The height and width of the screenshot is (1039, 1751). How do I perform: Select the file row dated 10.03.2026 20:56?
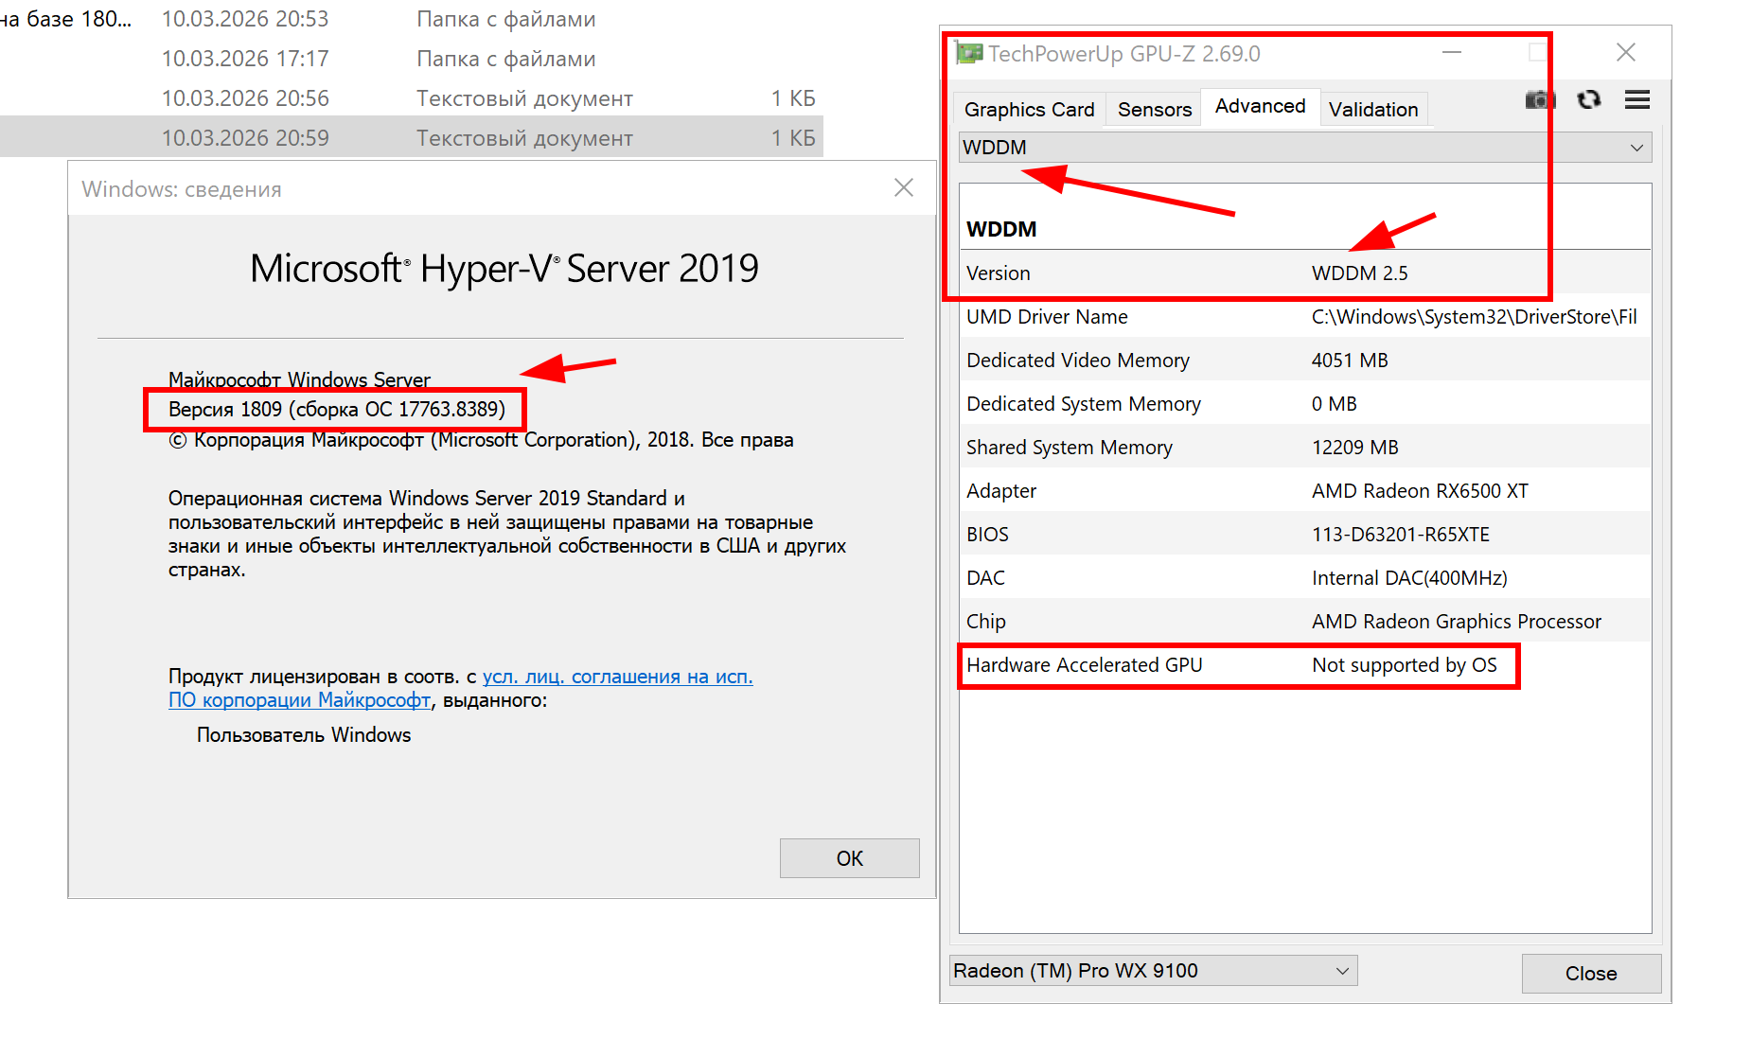point(411,97)
